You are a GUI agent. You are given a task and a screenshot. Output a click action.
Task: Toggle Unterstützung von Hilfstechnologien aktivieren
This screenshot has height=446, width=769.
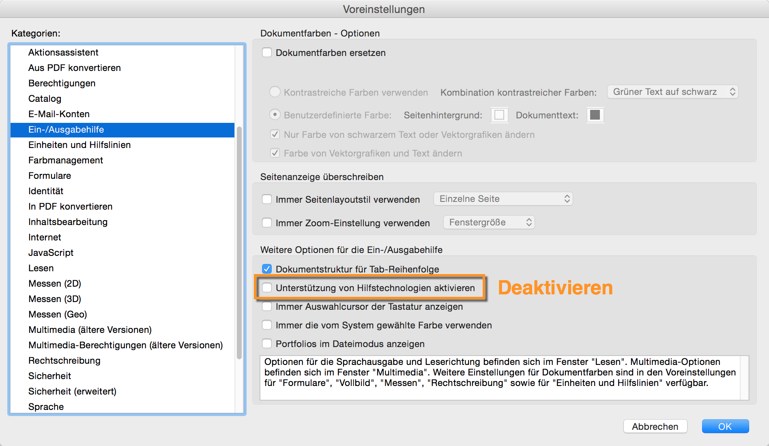pyautogui.click(x=267, y=287)
